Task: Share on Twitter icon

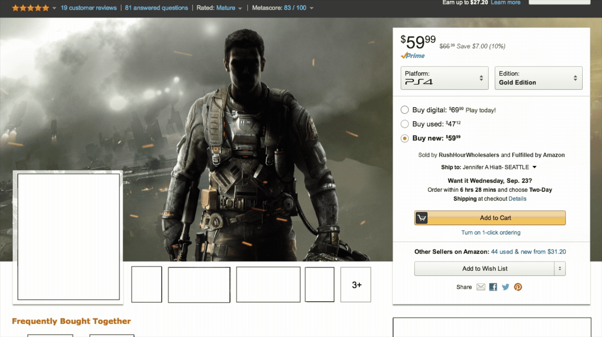Action: (506, 287)
